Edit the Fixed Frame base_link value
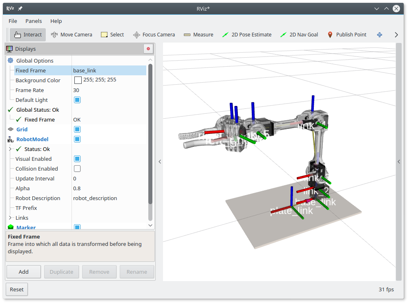409x304 pixels. click(x=109, y=70)
